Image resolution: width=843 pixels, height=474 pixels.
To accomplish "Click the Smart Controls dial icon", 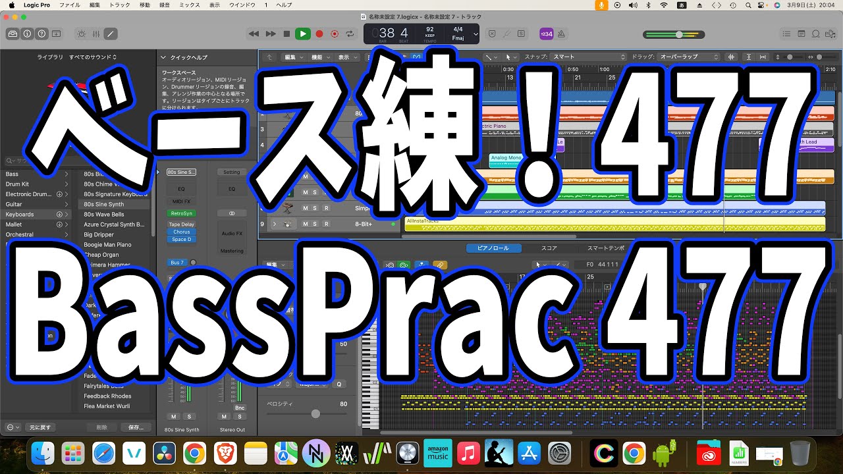I will tap(81, 34).
